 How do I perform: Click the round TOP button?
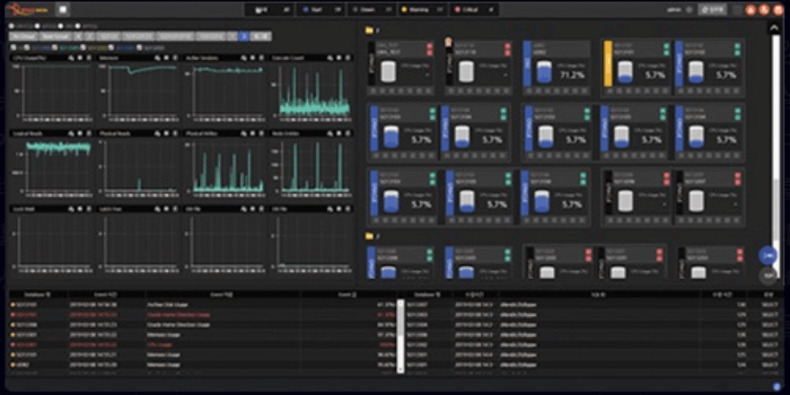768,276
